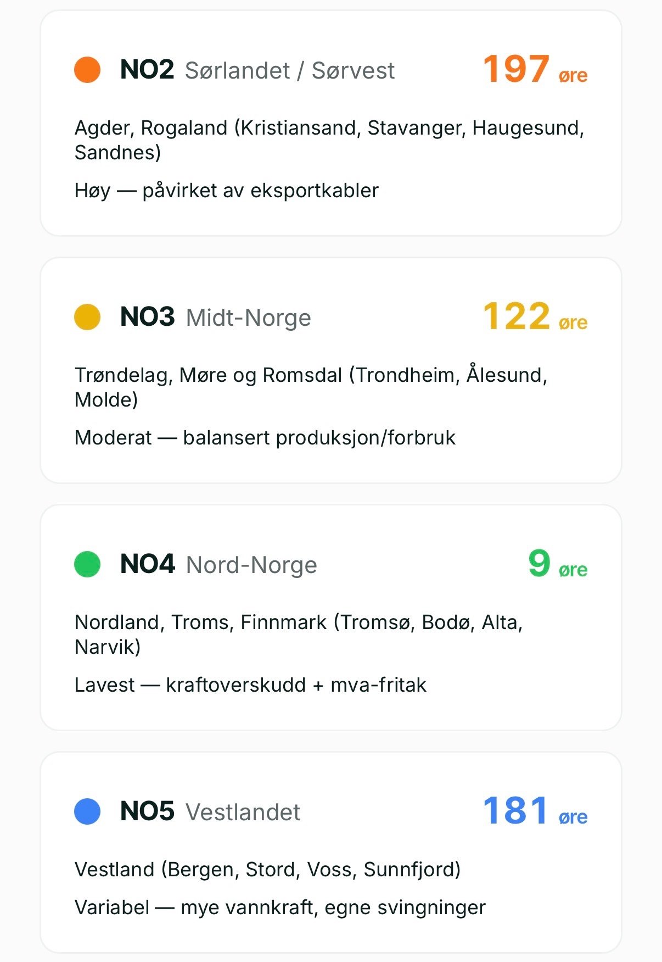
Task: Open the Sørlandet / Sørvest region label
Action: tap(290, 71)
